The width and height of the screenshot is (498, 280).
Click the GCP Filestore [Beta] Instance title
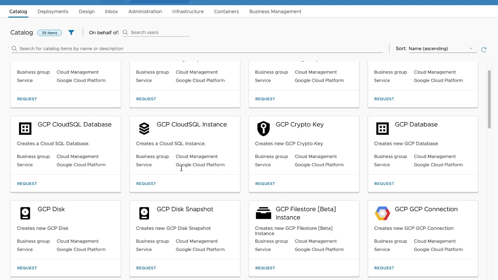(x=306, y=213)
